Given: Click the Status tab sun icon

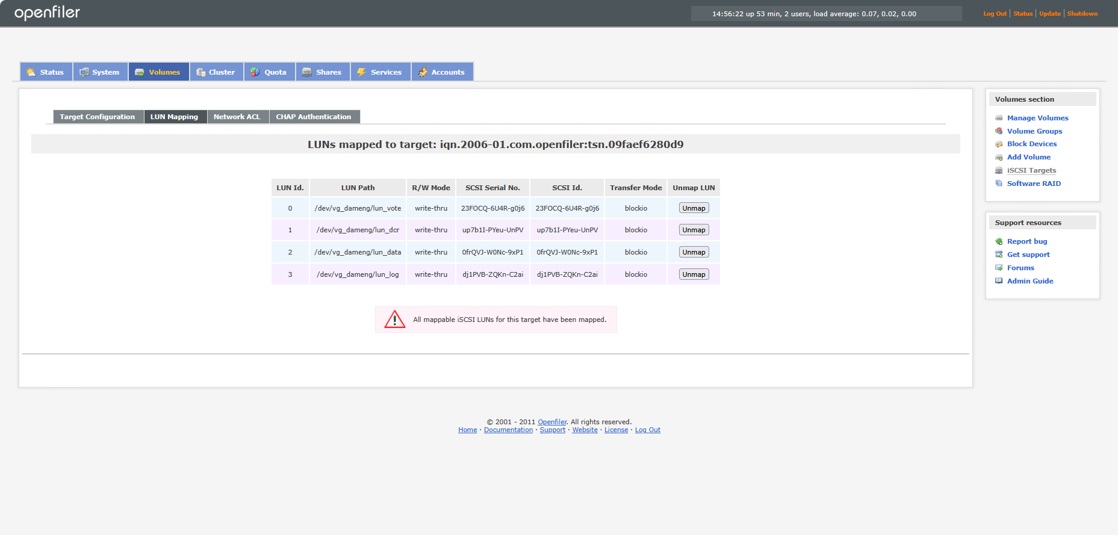Looking at the screenshot, I should pyautogui.click(x=31, y=72).
